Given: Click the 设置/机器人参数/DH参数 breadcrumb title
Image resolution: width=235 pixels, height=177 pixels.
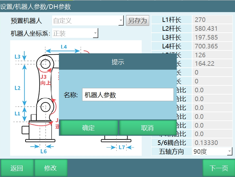Looking at the screenshot, I should (x=35, y=7).
